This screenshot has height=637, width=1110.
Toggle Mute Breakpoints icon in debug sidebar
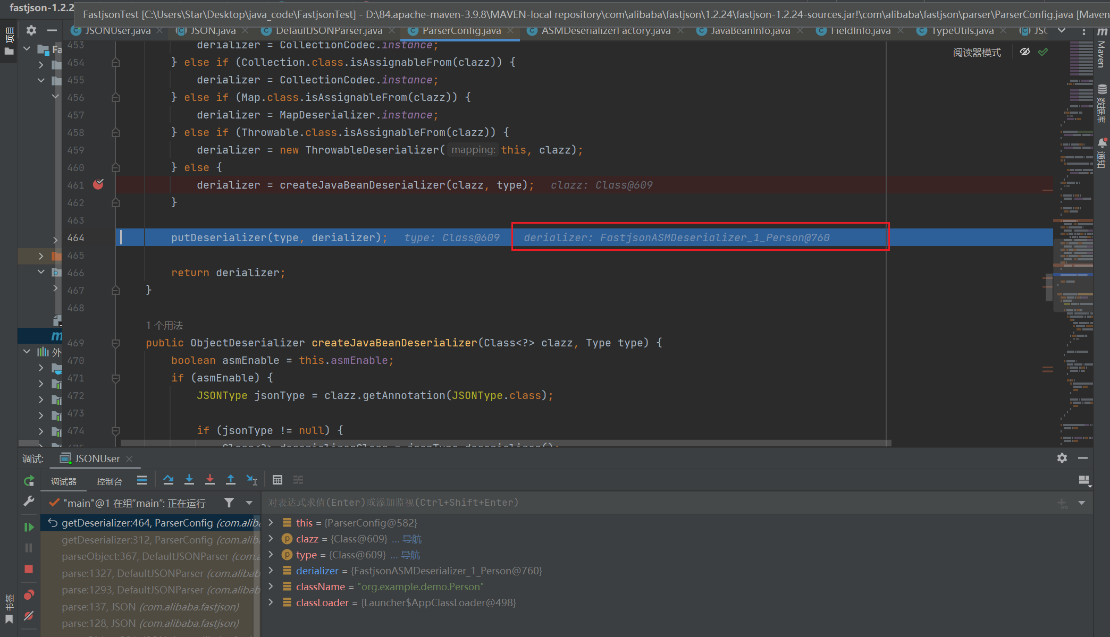pyautogui.click(x=29, y=615)
